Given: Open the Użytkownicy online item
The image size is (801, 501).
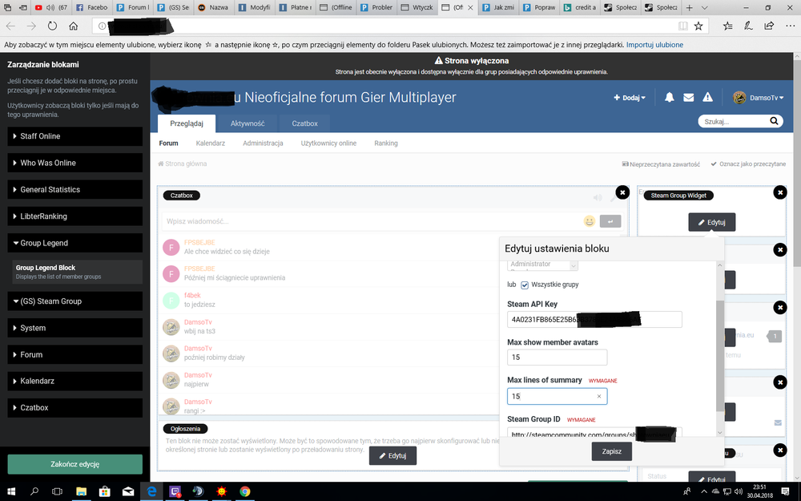Looking at the screenshot, I should (x=328, y=143).
